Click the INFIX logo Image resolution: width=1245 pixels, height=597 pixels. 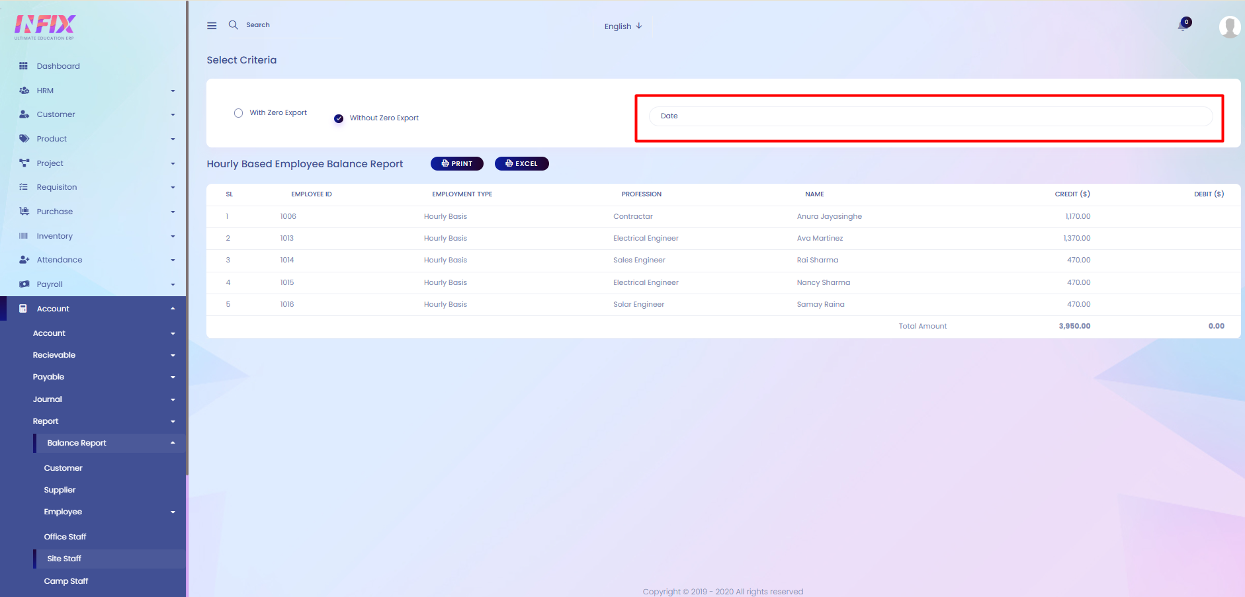click(45, 27)
